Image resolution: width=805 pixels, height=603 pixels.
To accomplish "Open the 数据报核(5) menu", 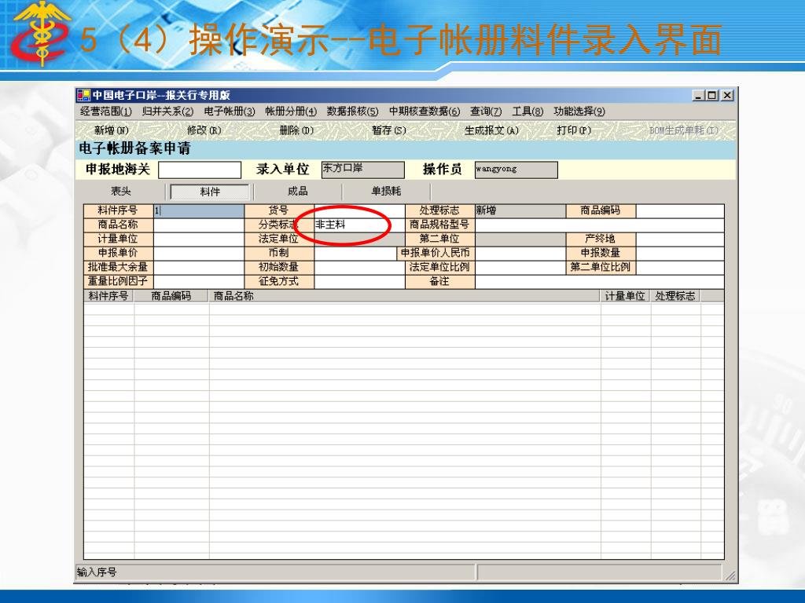I will pyautogui.click(x=352, y=111).
